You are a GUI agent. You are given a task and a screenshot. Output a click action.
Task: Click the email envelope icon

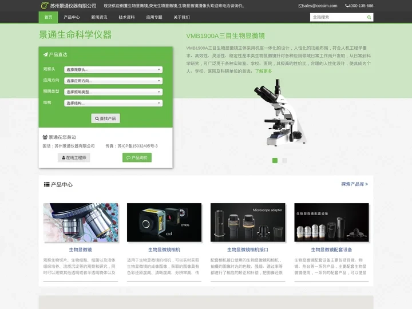tap(300, 6)
